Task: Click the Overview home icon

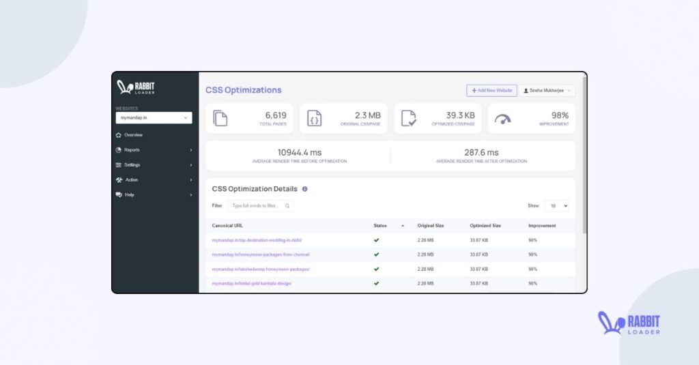Action: 119,135
